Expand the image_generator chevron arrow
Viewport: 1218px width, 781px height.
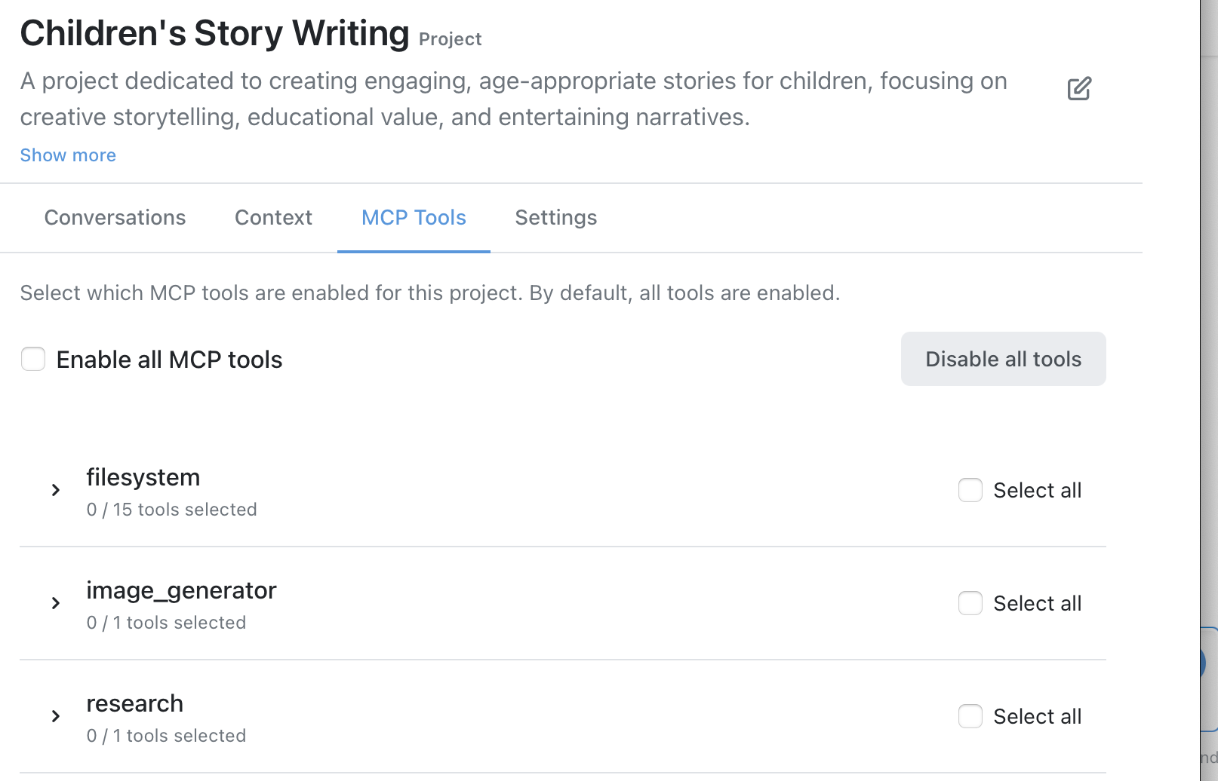pos(56,603)
